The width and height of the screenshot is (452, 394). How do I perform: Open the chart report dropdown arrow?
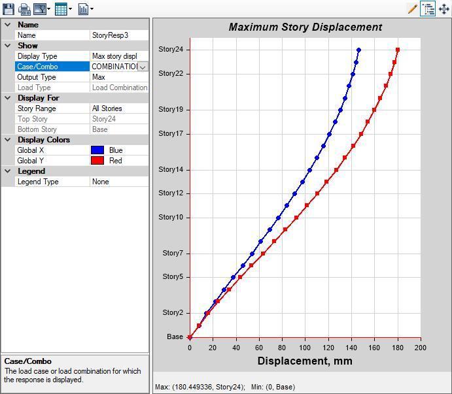coord(92,9)
